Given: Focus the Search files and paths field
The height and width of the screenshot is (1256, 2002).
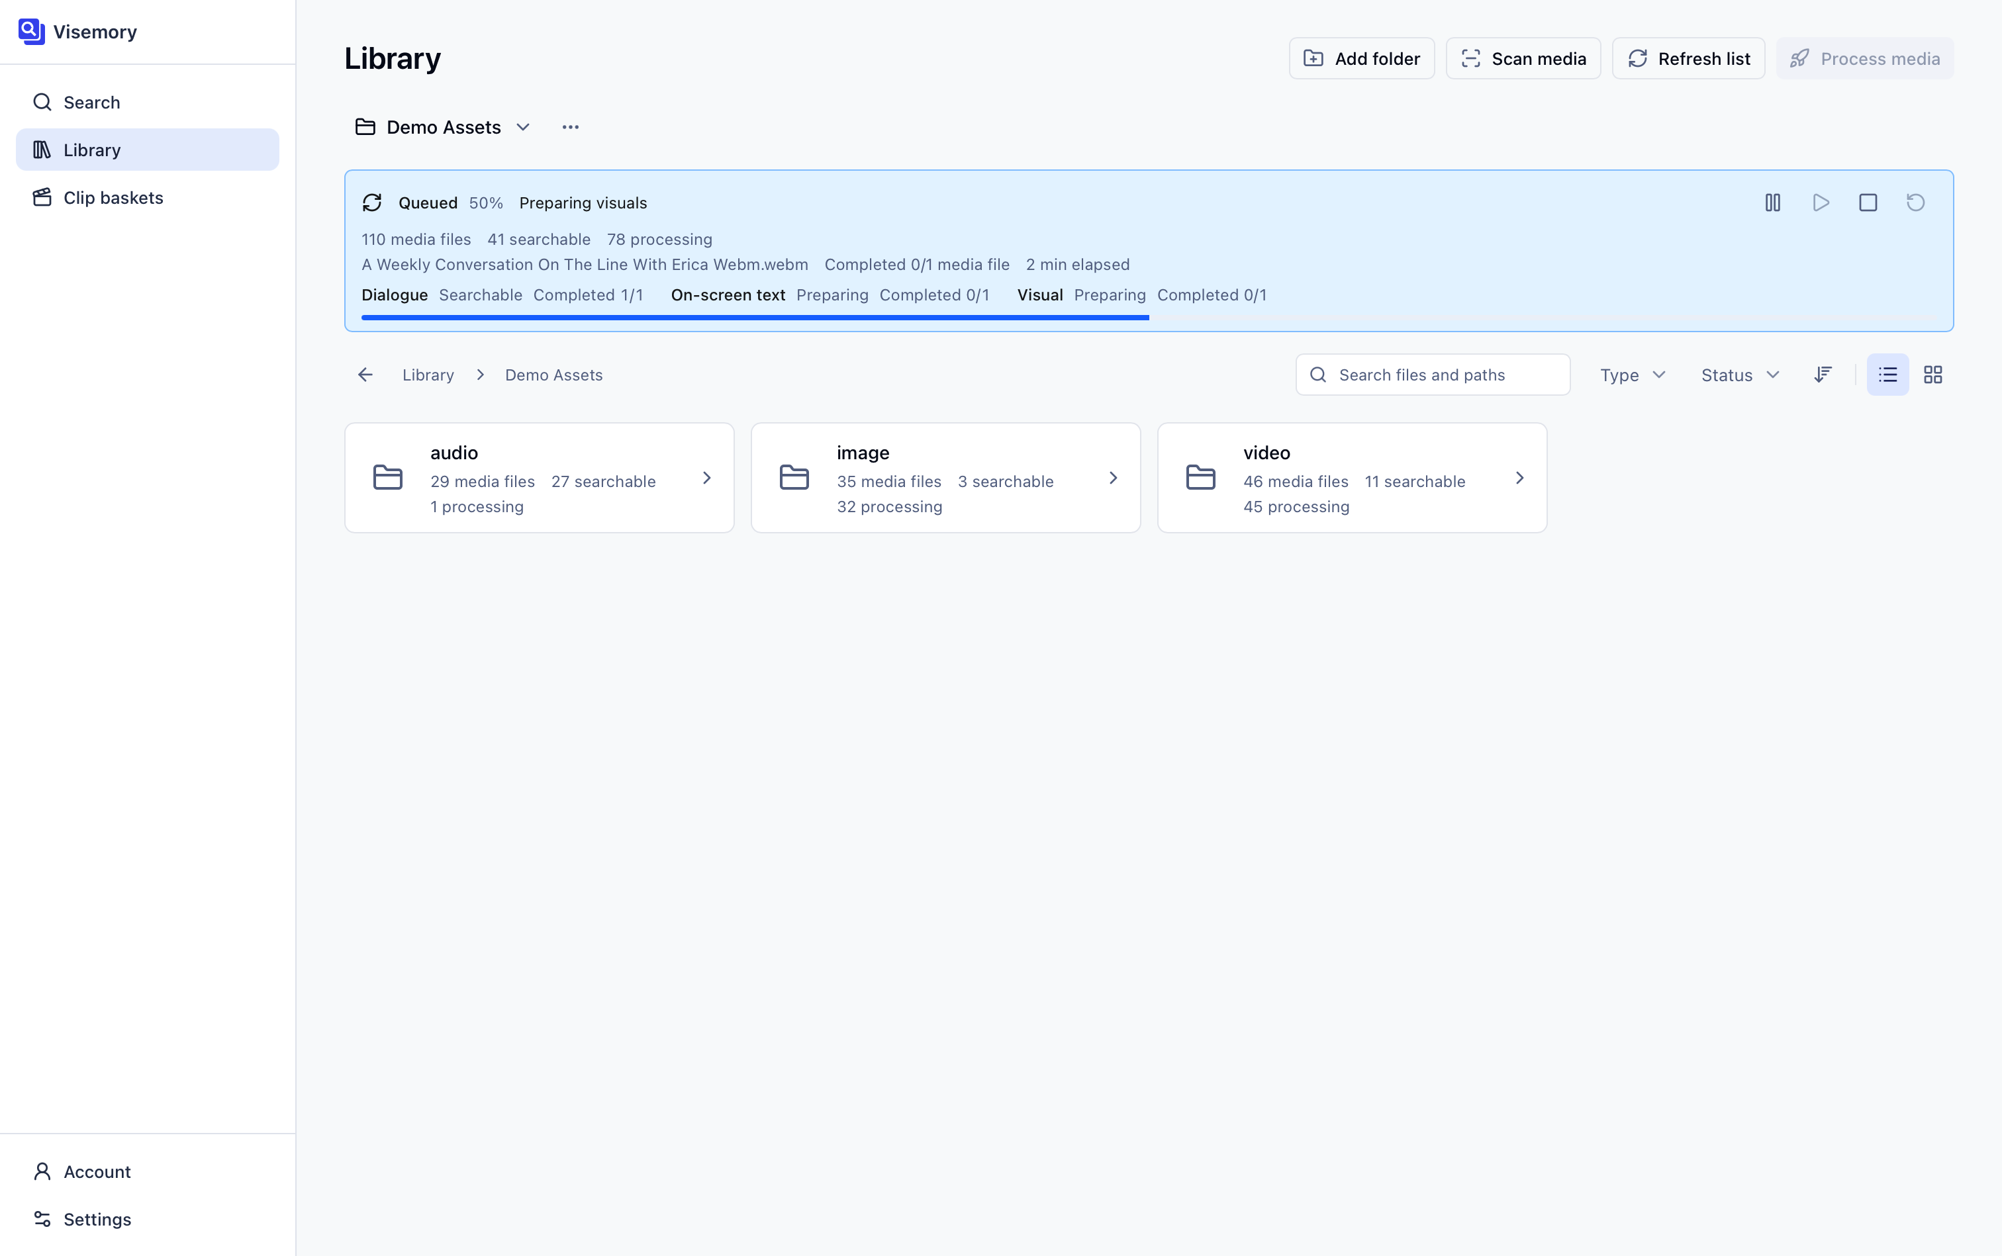Looking at the screenshot, I should (x=1433, y=375).
